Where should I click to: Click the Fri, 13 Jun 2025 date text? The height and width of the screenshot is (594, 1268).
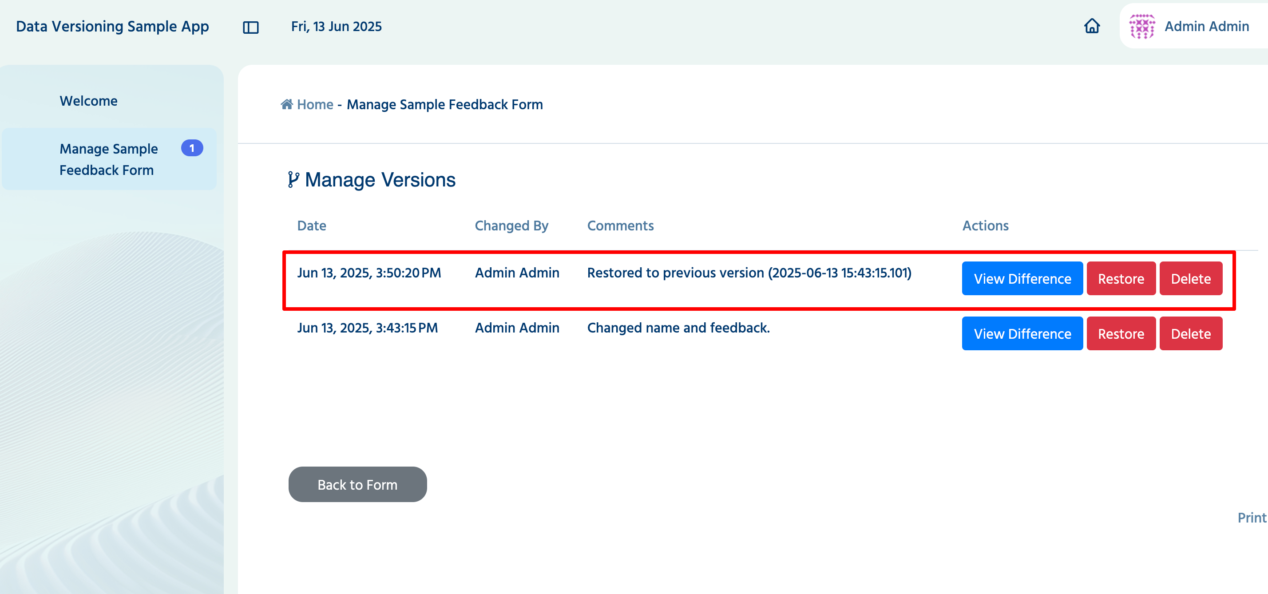pyautogui.click(x=336, y=27)
